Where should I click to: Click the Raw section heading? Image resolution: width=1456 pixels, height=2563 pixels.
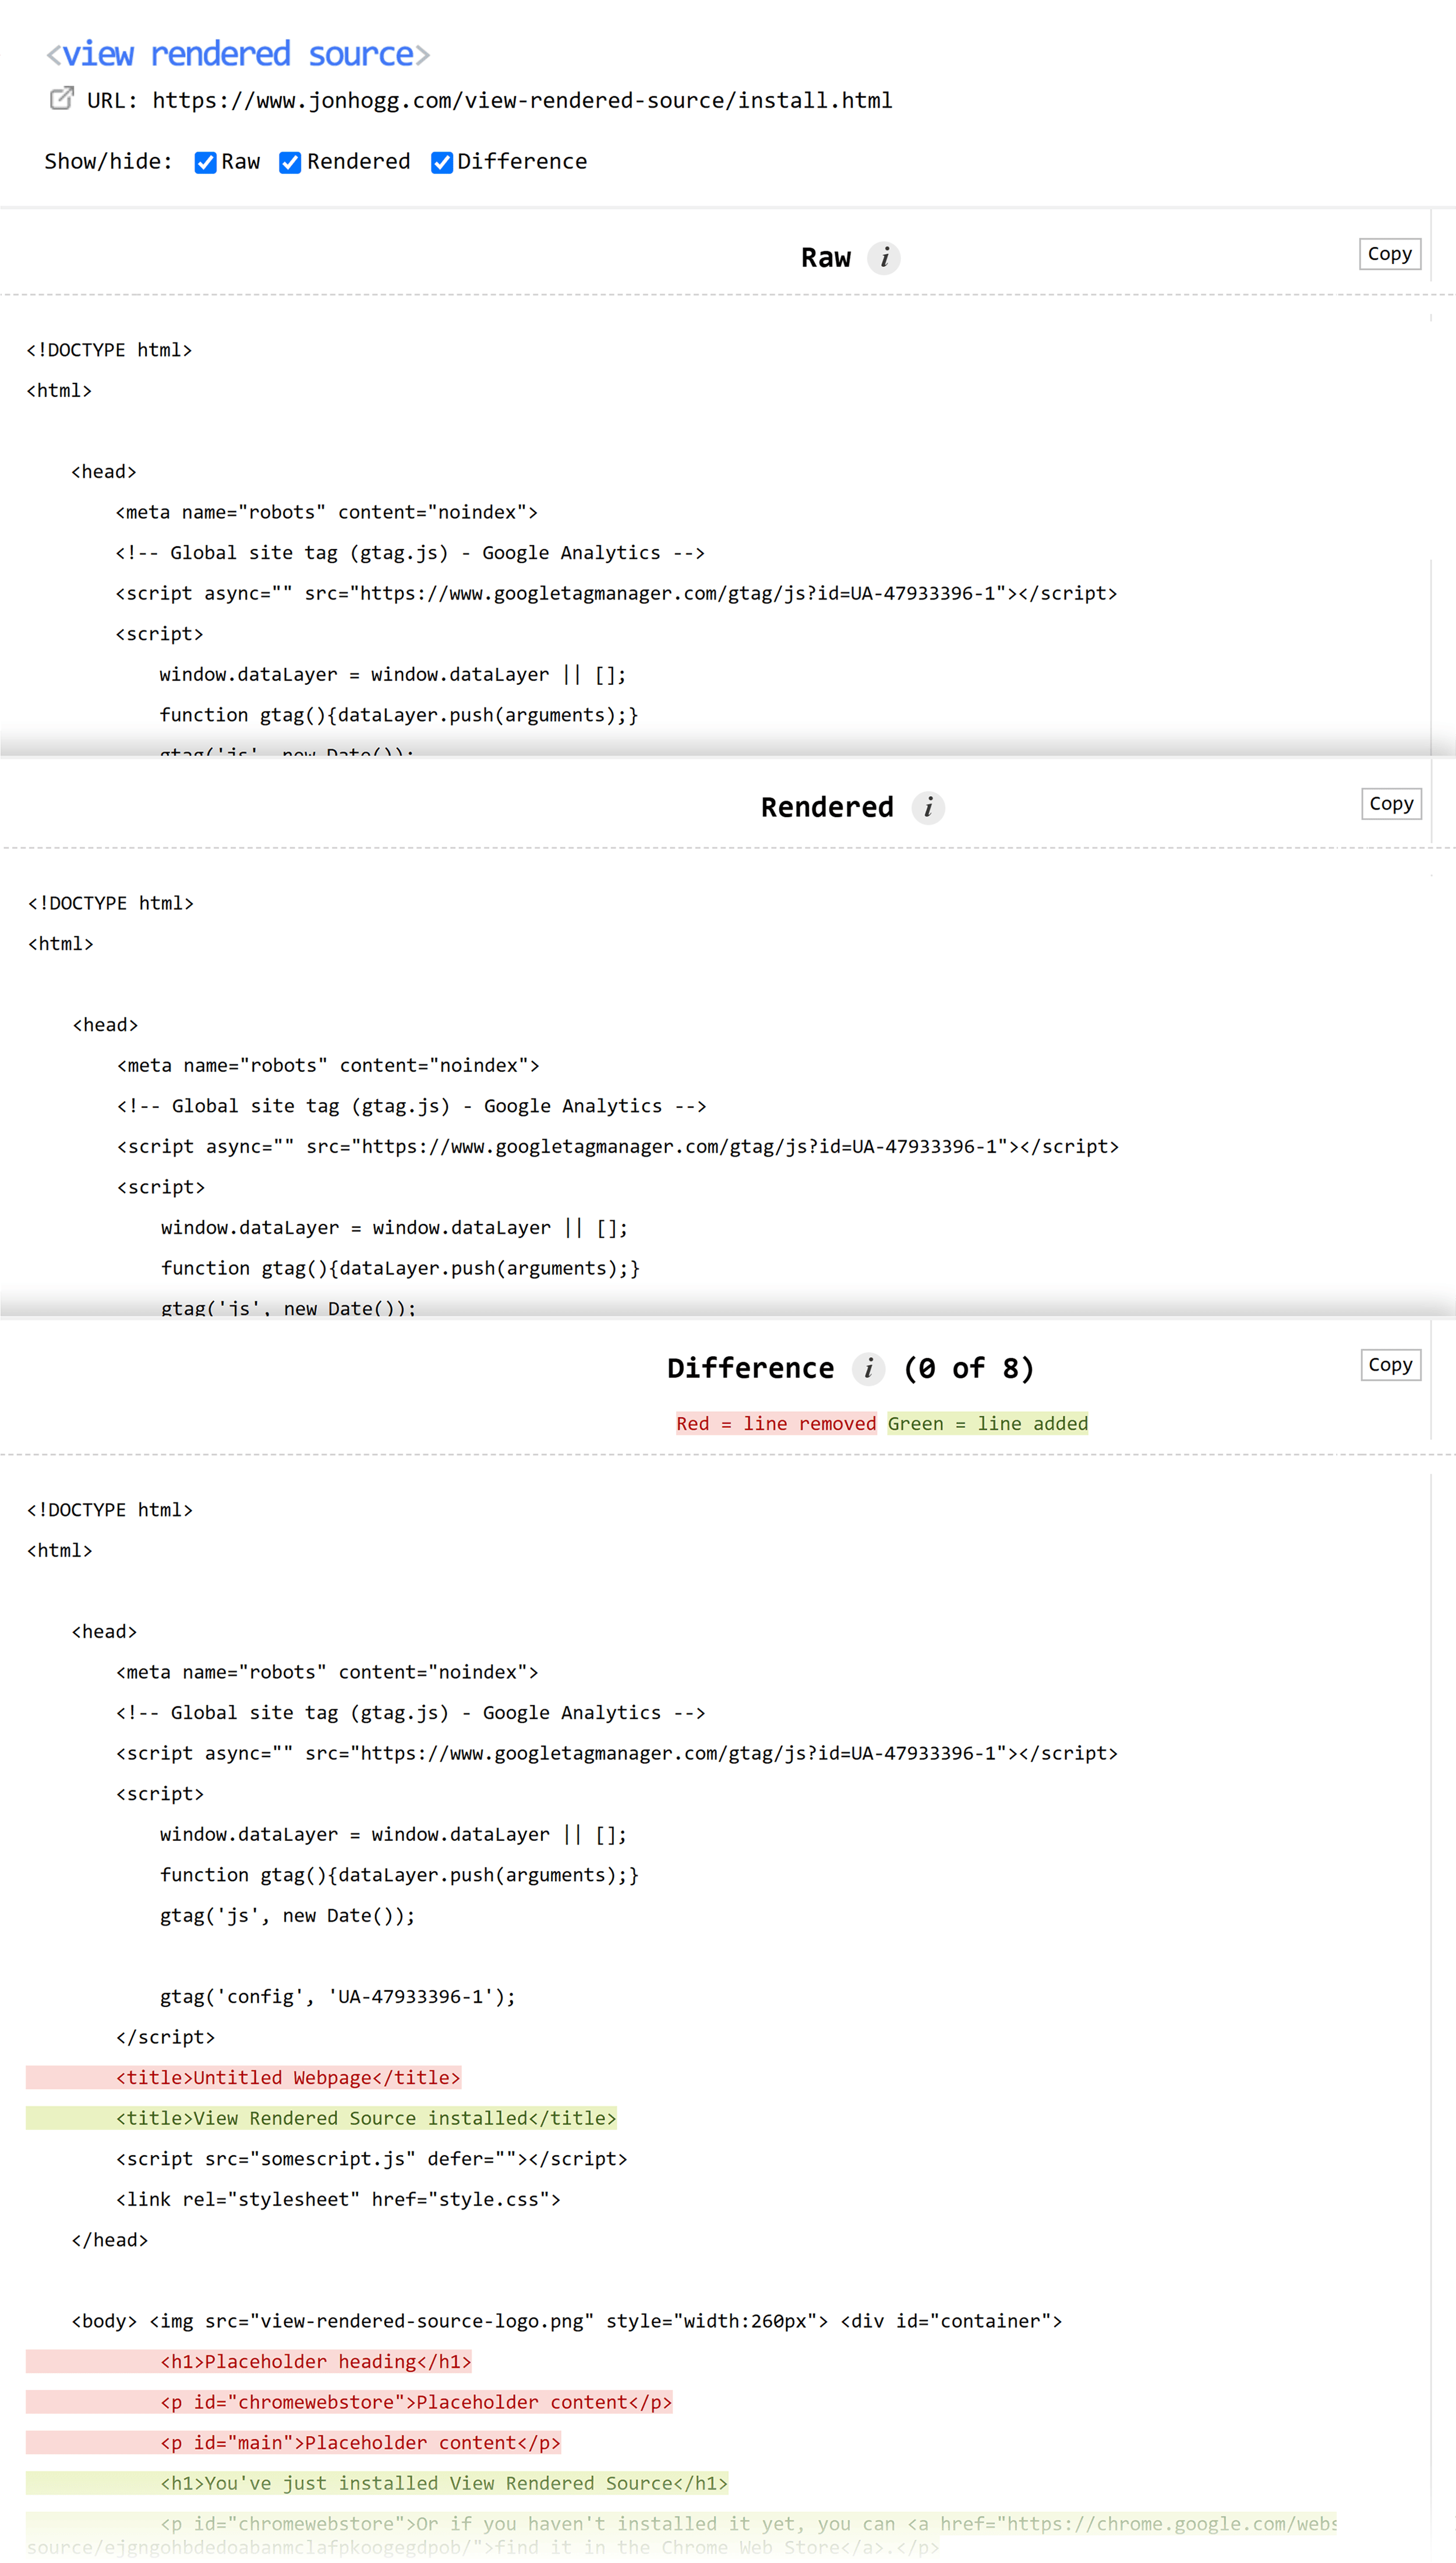tap(826, 258)
